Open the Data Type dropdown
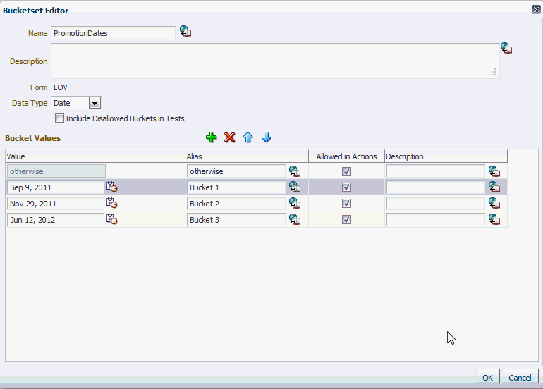This screenshot has height=389, width=543. (94, 103)
